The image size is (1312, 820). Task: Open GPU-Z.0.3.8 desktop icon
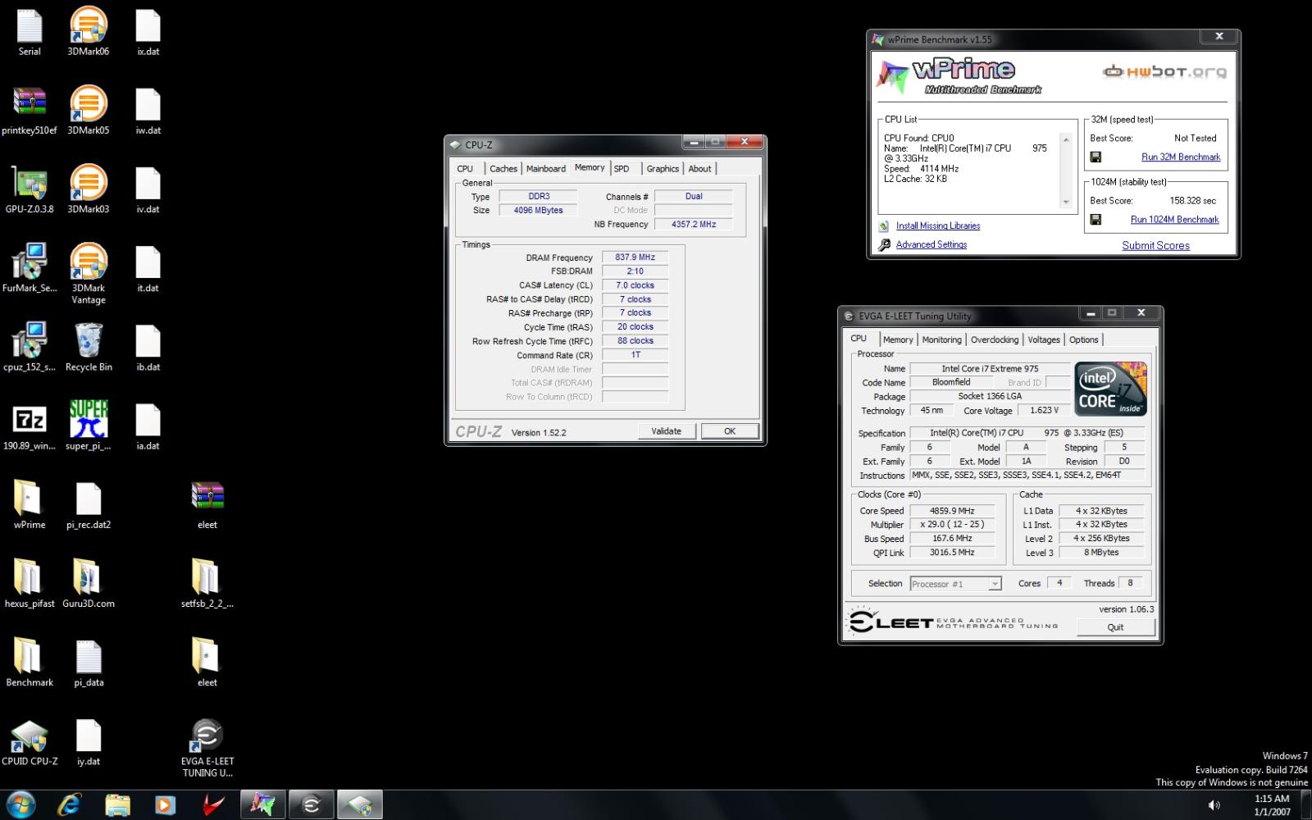pyautogui.click(x=30, y=189)
